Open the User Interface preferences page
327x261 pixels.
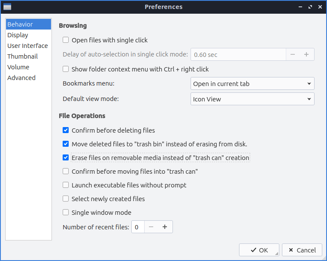(x=27, y=46)
